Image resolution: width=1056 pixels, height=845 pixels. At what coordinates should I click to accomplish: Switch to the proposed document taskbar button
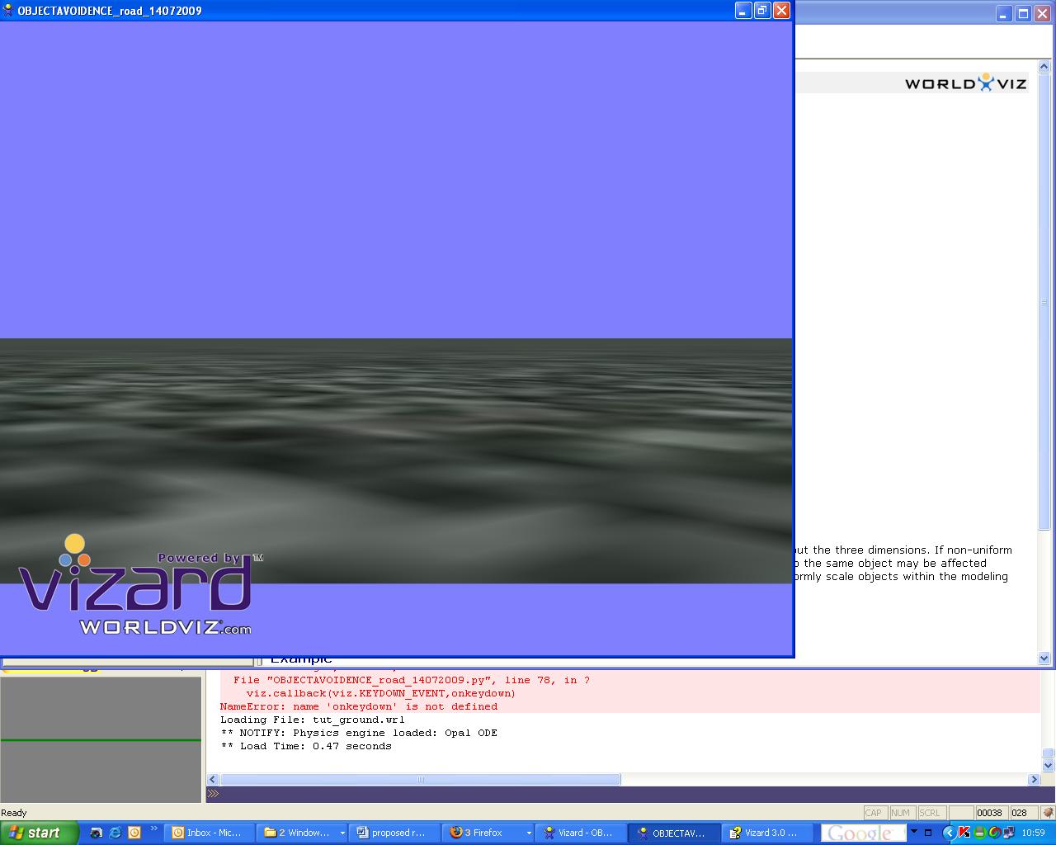[x=394, y=833]
